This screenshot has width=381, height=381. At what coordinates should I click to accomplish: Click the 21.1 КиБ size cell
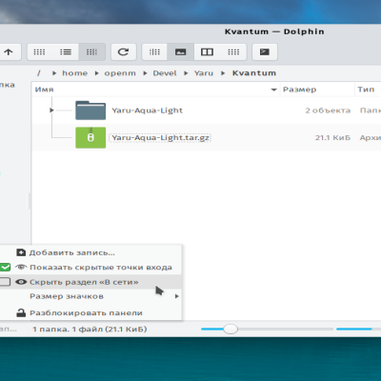332,138
